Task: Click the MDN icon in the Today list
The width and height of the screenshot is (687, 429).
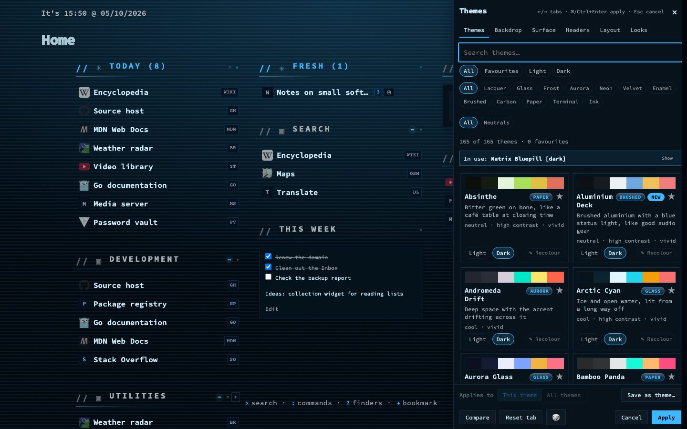Action: pos(84,129)
